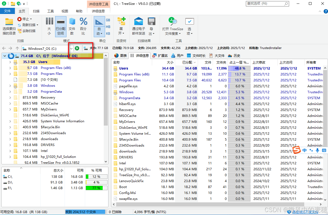Viewport: 328px width, 215px height.
Task: Show the 历史 history tab
Action: 234,56
